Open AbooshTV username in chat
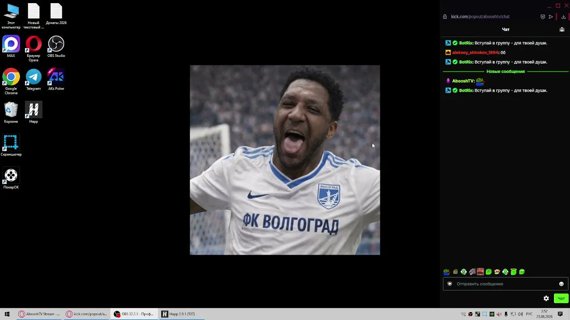 point(463,81)
